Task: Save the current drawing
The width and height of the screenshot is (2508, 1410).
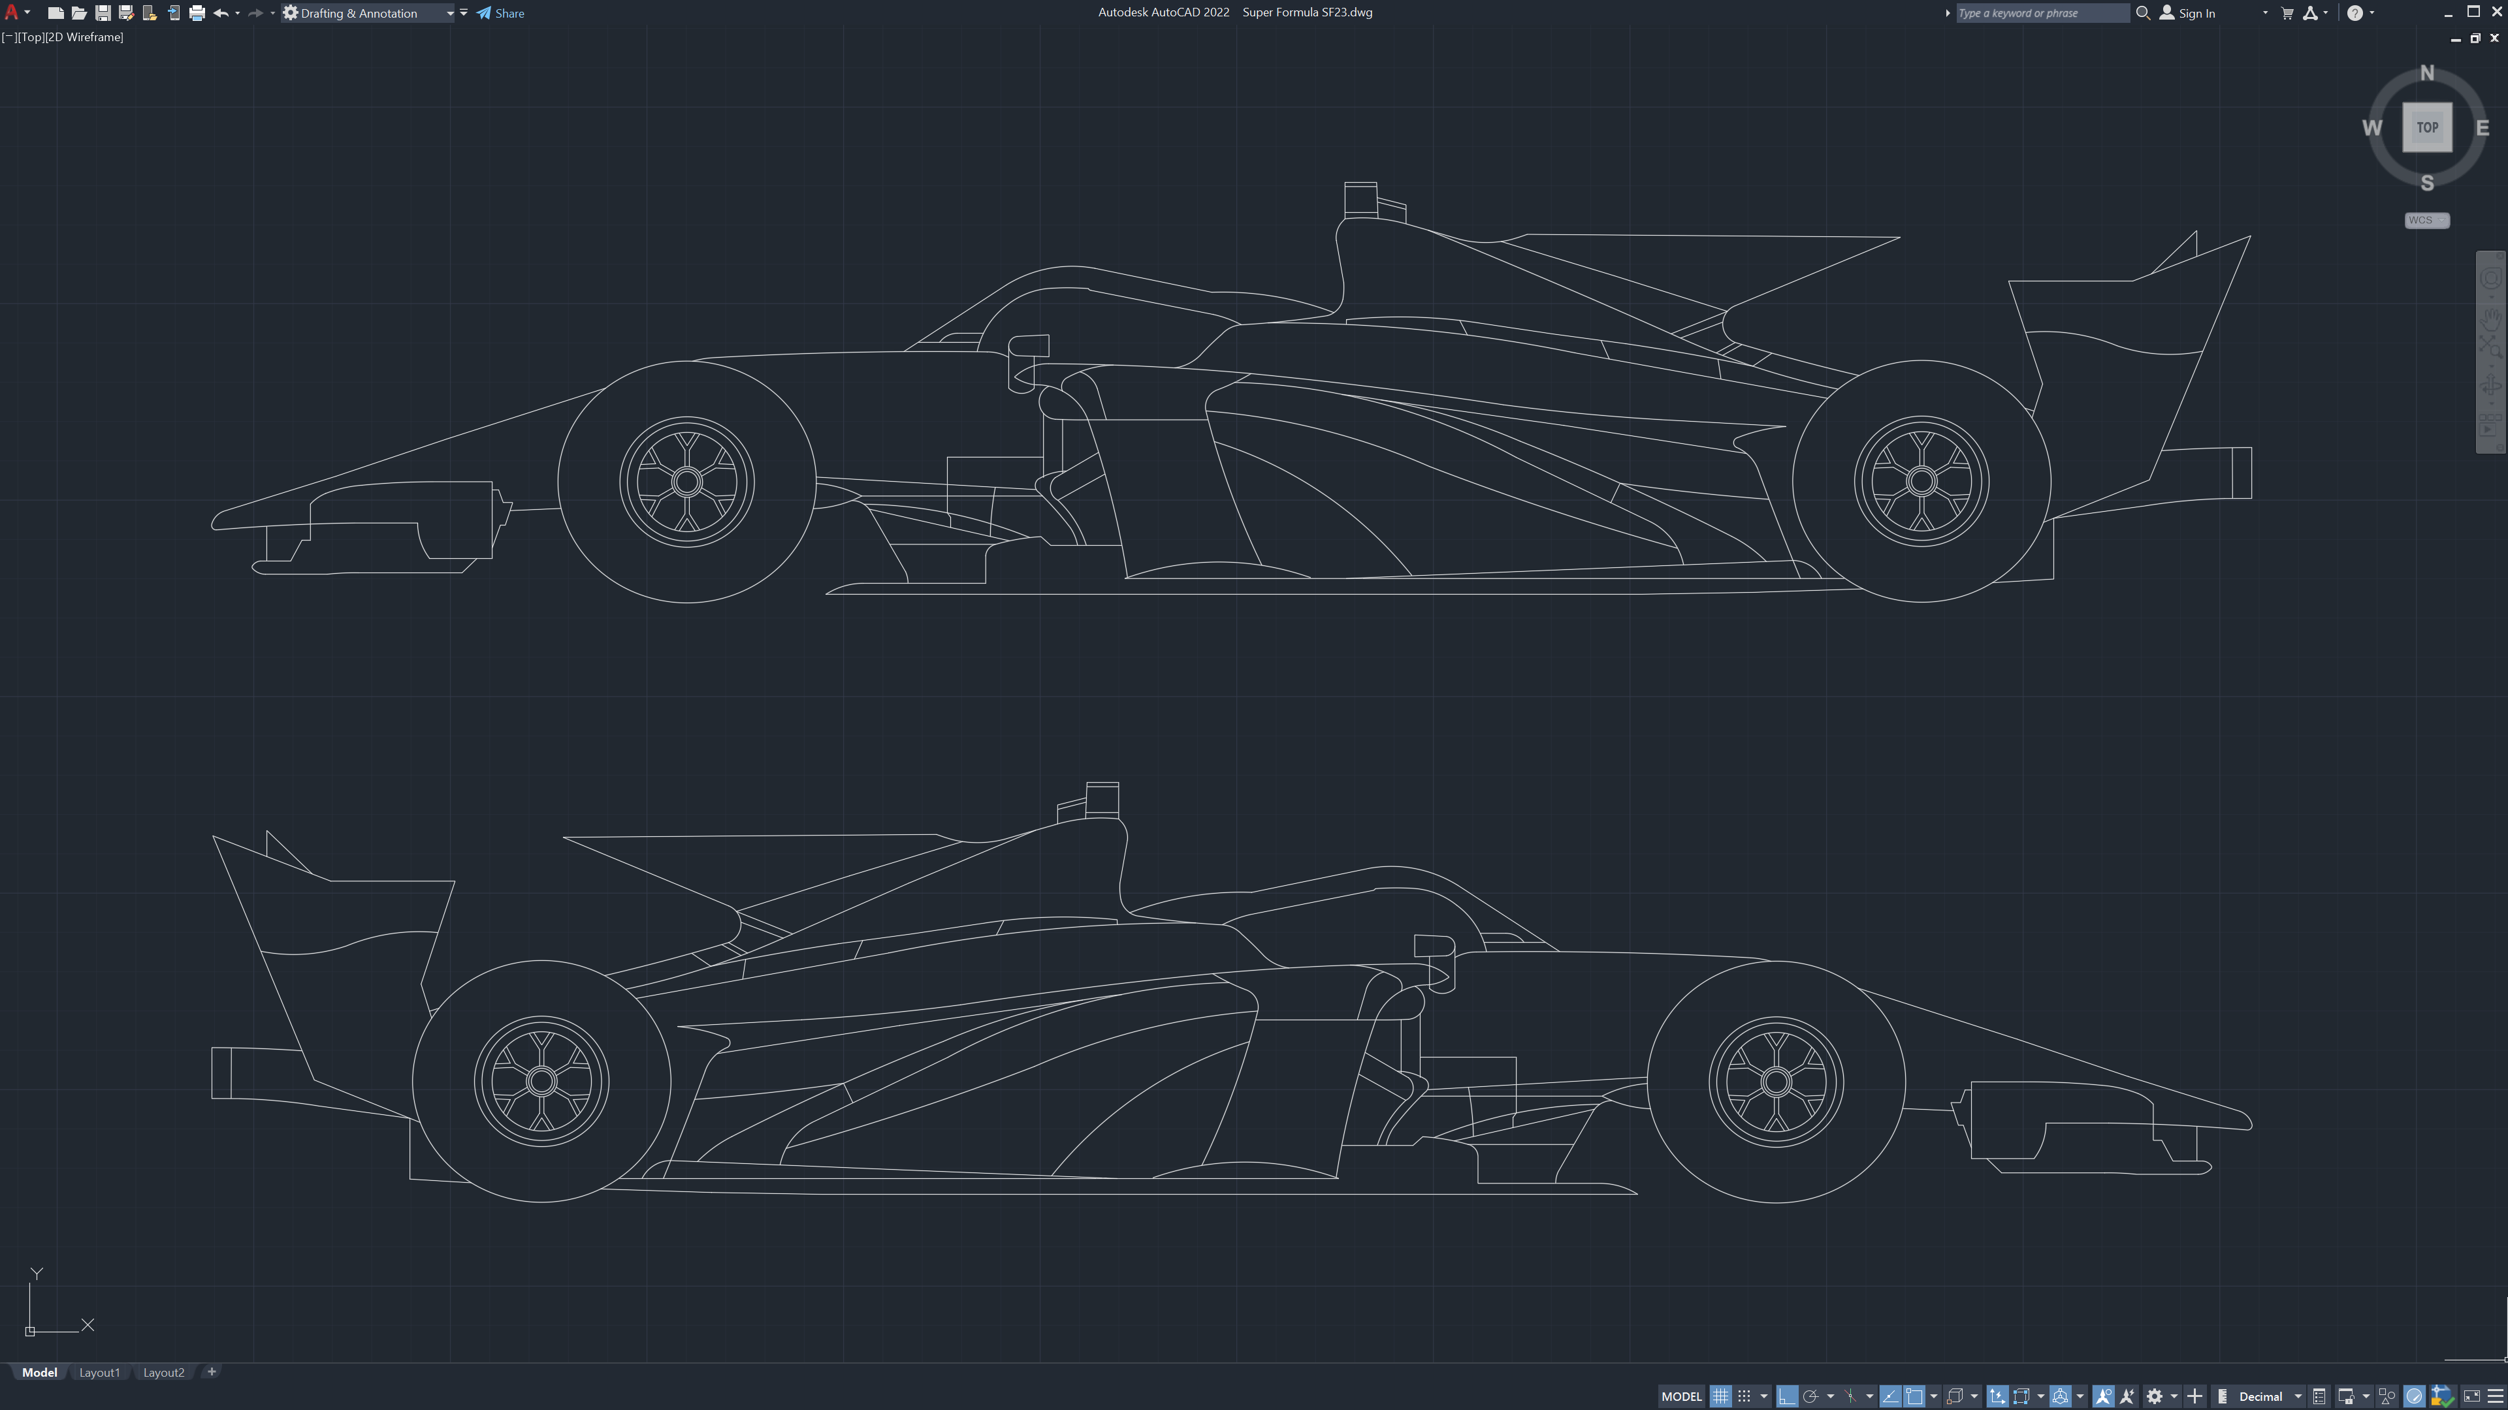Action: 103,12
